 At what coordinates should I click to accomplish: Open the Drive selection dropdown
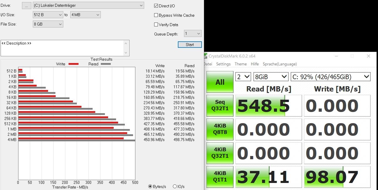(x=88, y=5)
